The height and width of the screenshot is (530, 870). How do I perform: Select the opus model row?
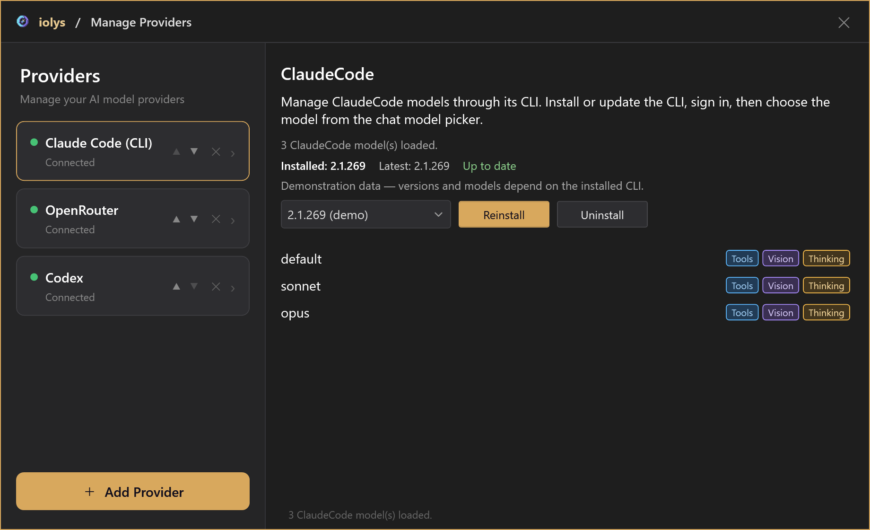point(565,312)
